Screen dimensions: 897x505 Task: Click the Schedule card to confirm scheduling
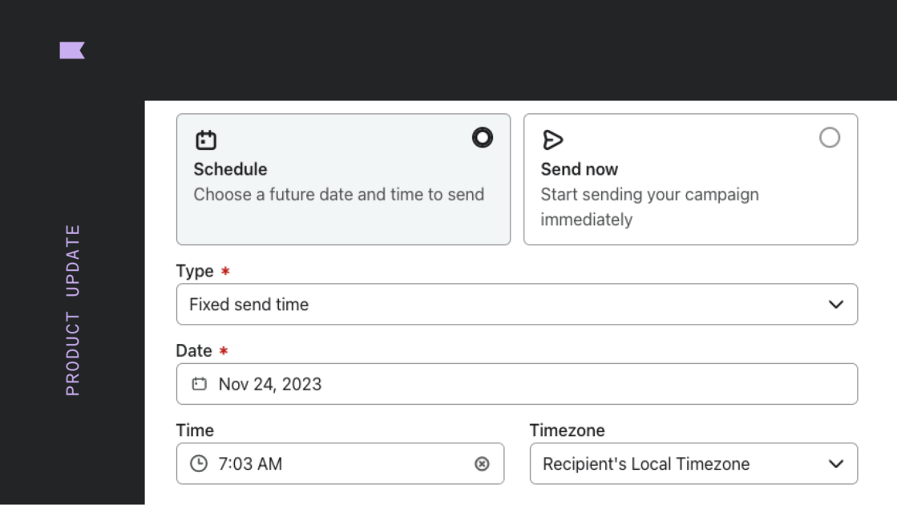pos(343,178)
